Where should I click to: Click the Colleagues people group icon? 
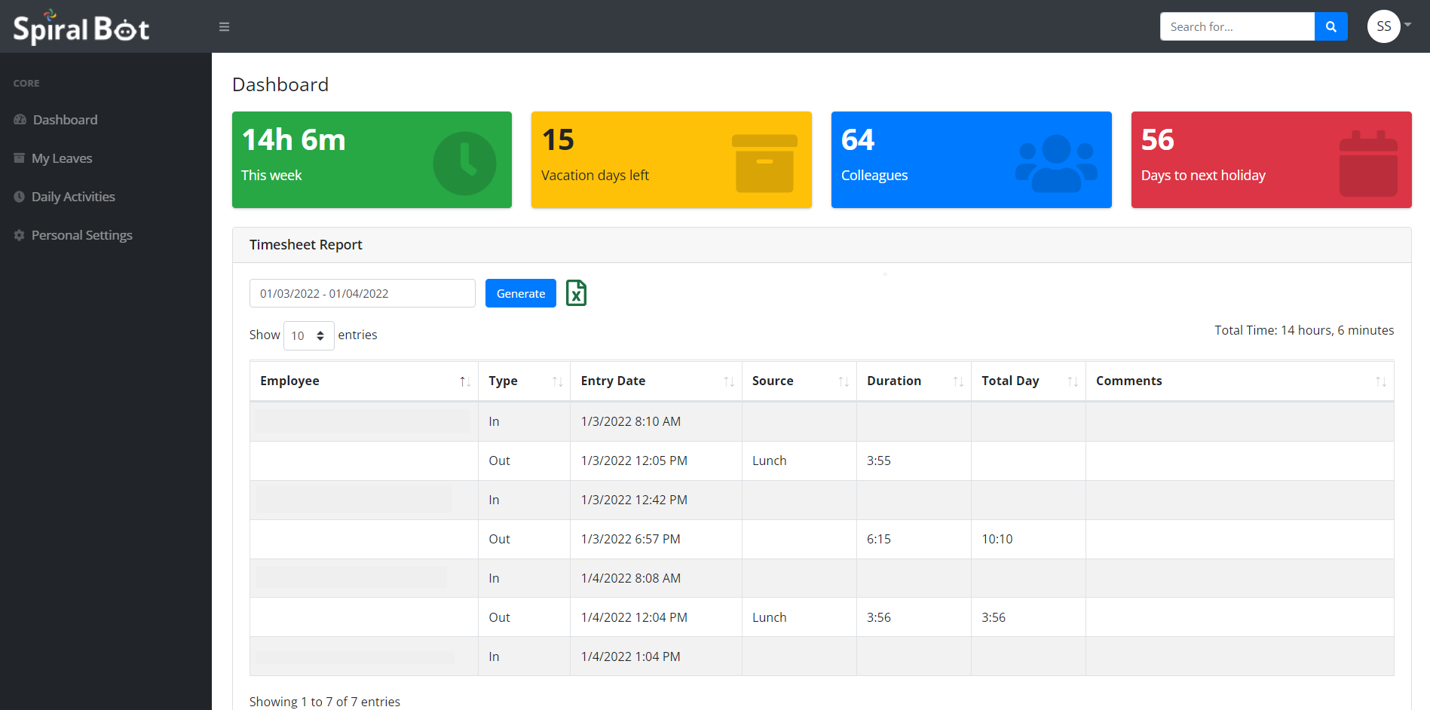point(1056,164)
